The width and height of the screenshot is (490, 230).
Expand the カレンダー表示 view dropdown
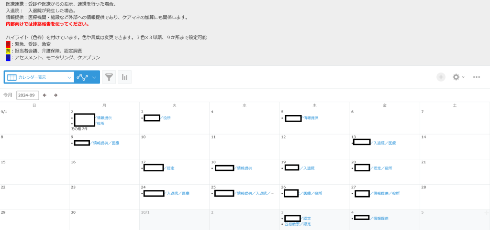click(x=69, y=77)
